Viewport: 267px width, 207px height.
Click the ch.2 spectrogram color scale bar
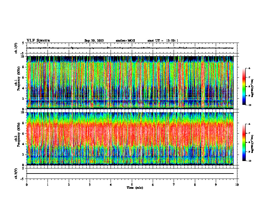click(x=244, y=142)
